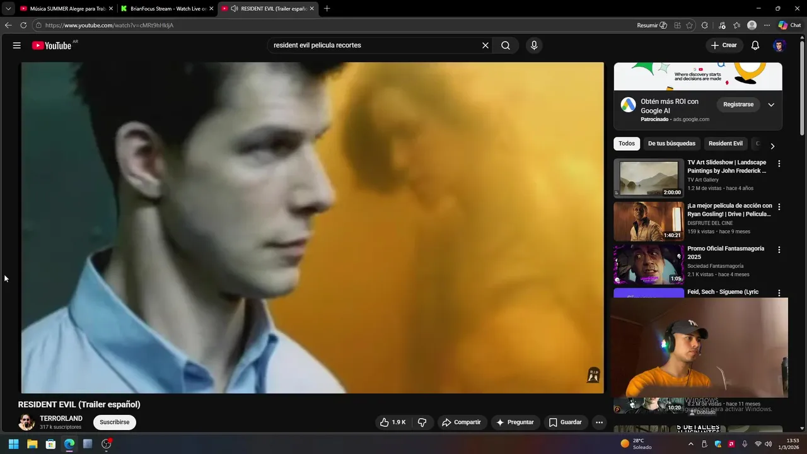Open options for Ryan Gosling Drive video
The height and width of the screenshot is (454, 807).
(779, 207)
